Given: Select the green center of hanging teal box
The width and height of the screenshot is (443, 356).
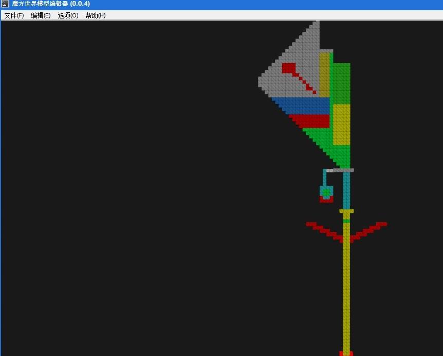Looking at the screenshot, I should click(326, 192).
